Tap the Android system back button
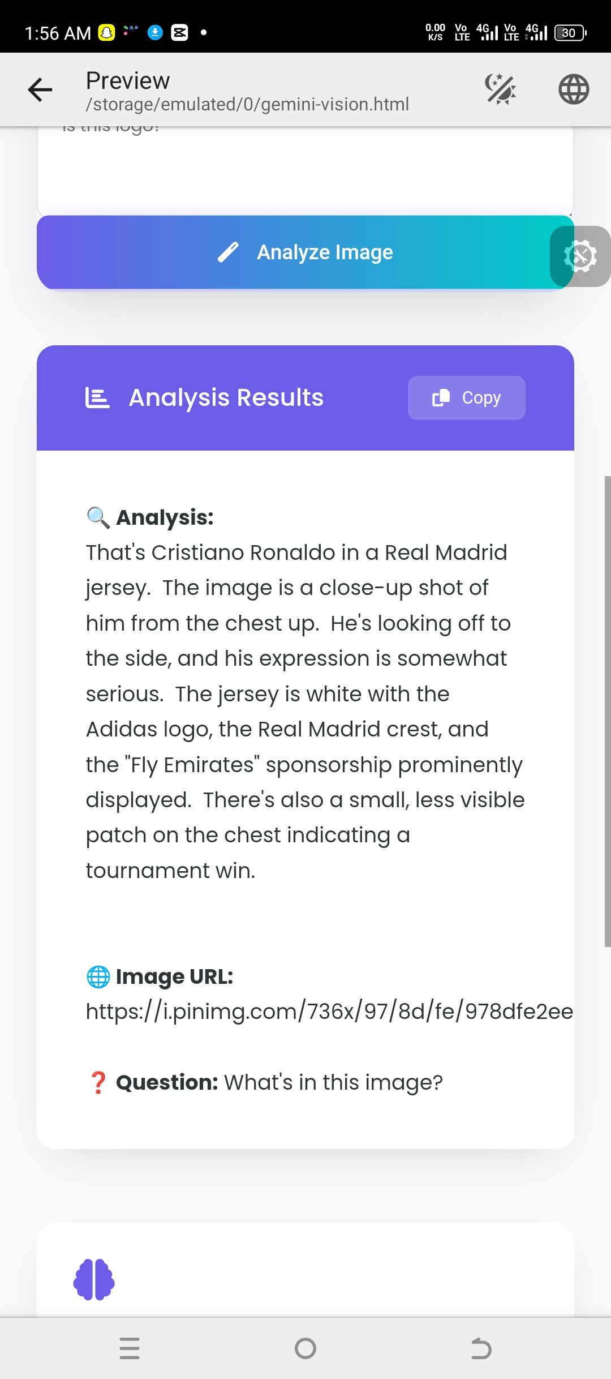This screenshot has width=611, height=1379. (481, 1348)
